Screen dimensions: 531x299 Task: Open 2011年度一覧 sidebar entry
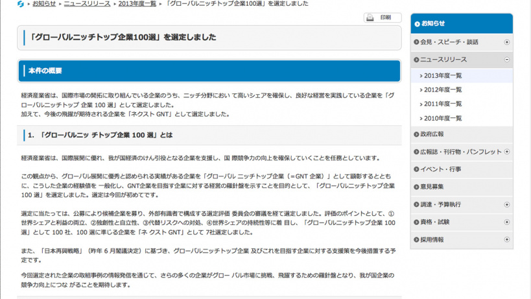[x=443, y=104]
